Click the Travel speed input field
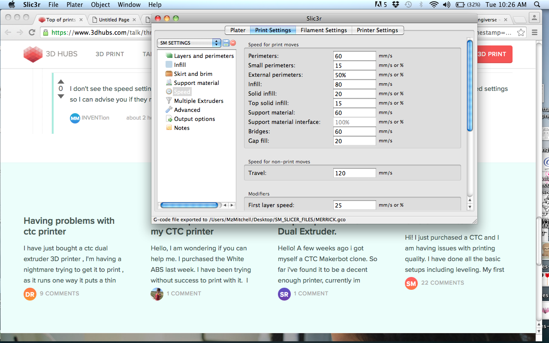 354,173
